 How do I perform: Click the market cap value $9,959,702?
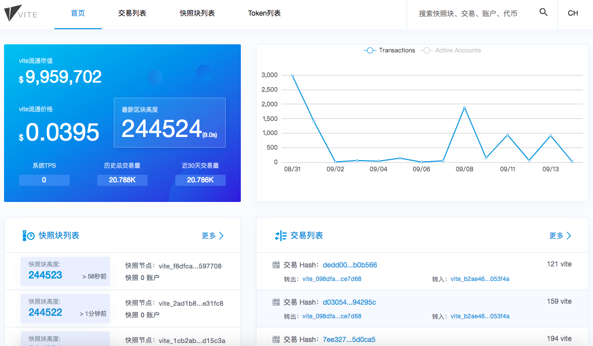(x=60, y=77)
